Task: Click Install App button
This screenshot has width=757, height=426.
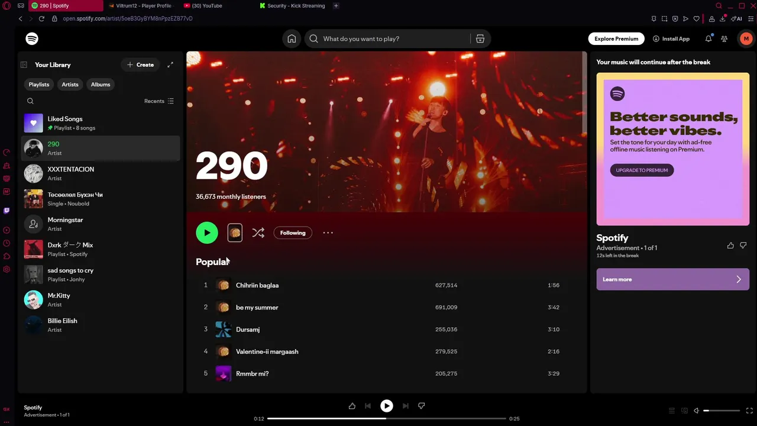Action: pyautogui.click(x=671, y=38)
